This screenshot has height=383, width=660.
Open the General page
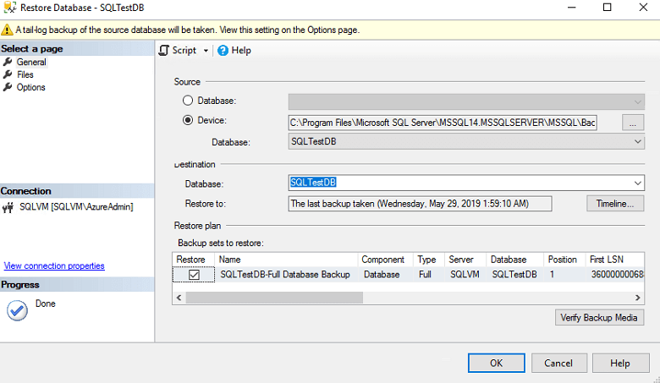click(31, 63)
